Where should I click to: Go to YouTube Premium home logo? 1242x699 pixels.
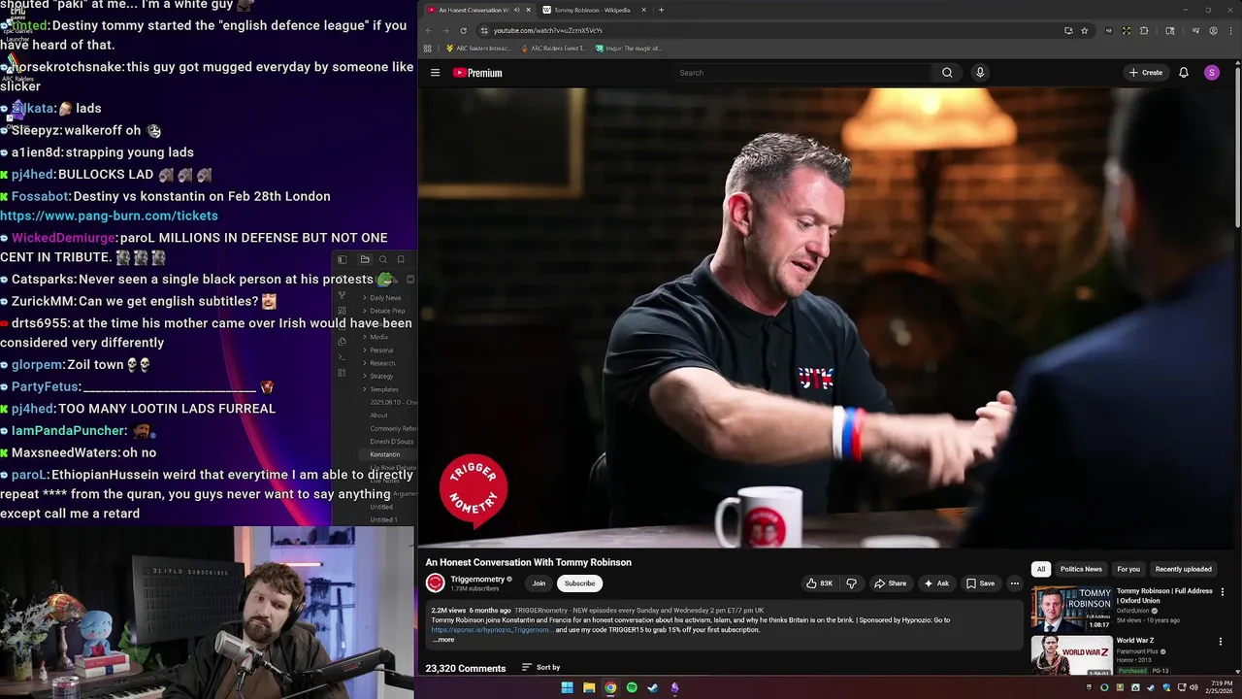coord(477,73)
